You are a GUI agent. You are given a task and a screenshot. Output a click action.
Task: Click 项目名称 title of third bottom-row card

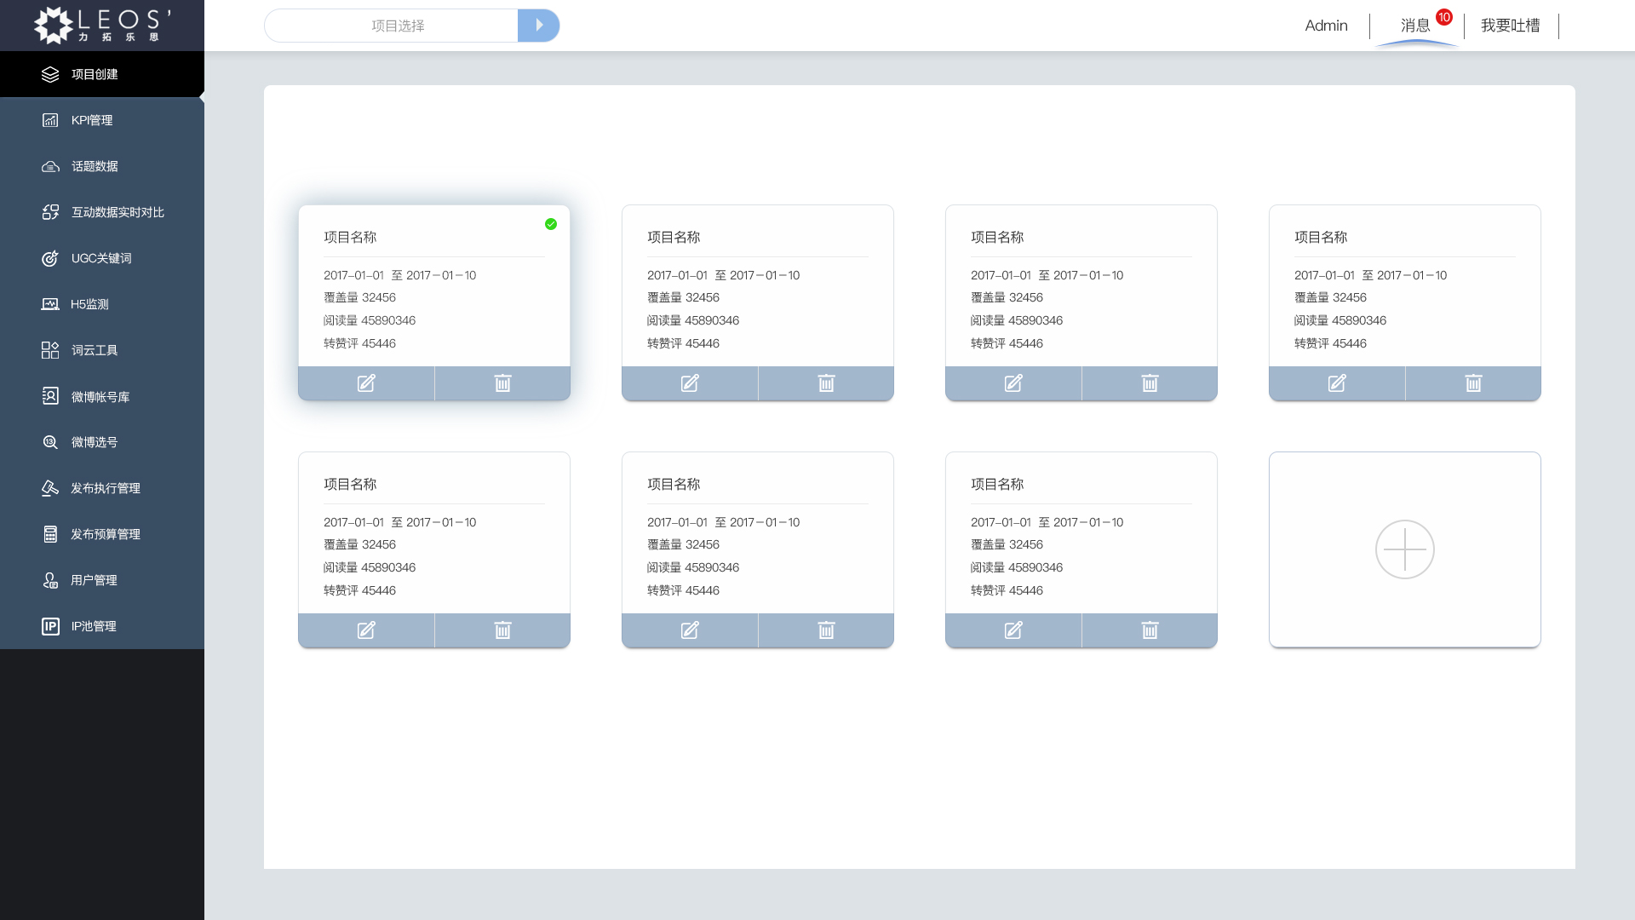[997, 484]
